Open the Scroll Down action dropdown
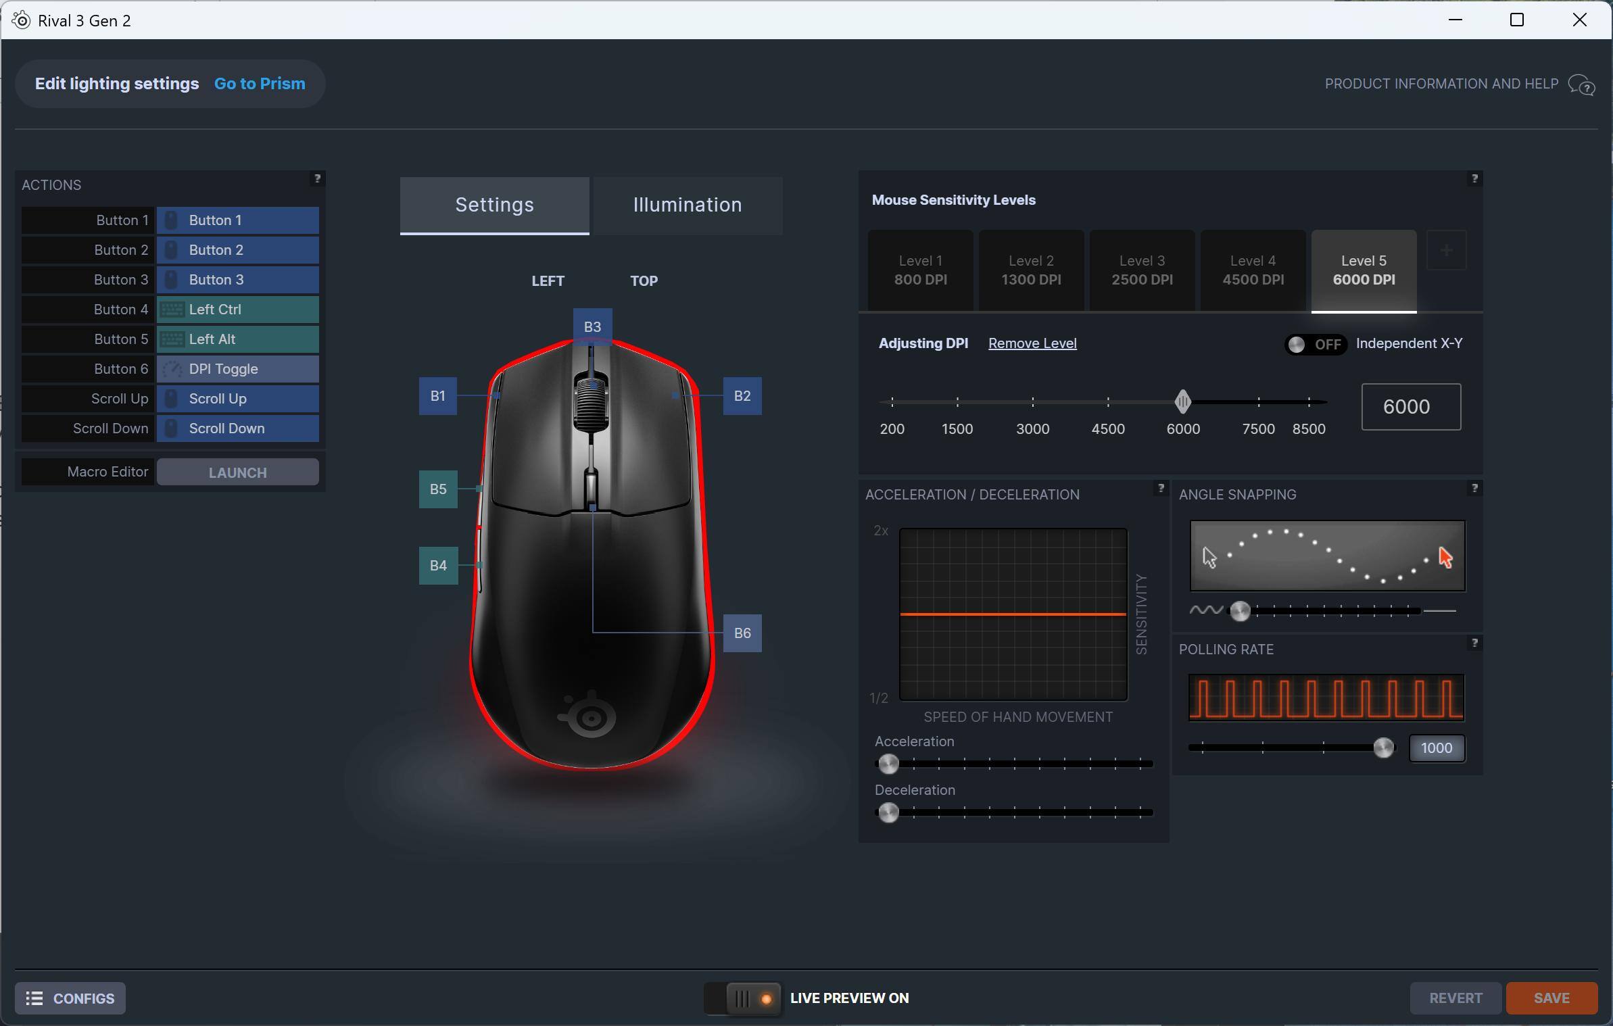1613x1026 pixels. (237, 429)
